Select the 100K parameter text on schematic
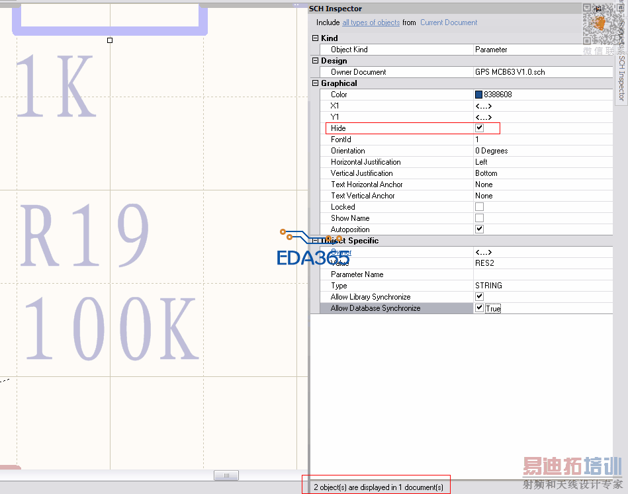This screenshot has height=494, width=628. 111,329
